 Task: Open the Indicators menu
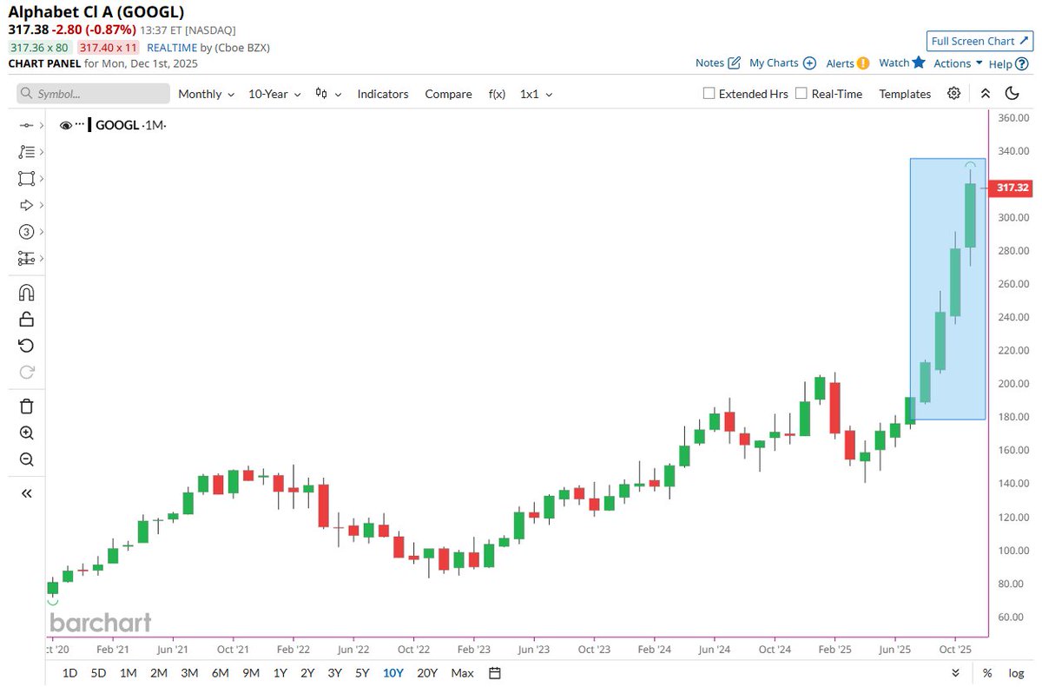tap(383, 94)
